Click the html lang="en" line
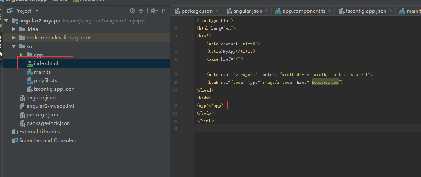Viewport: 421px width, 177px height. coord(216,28)
